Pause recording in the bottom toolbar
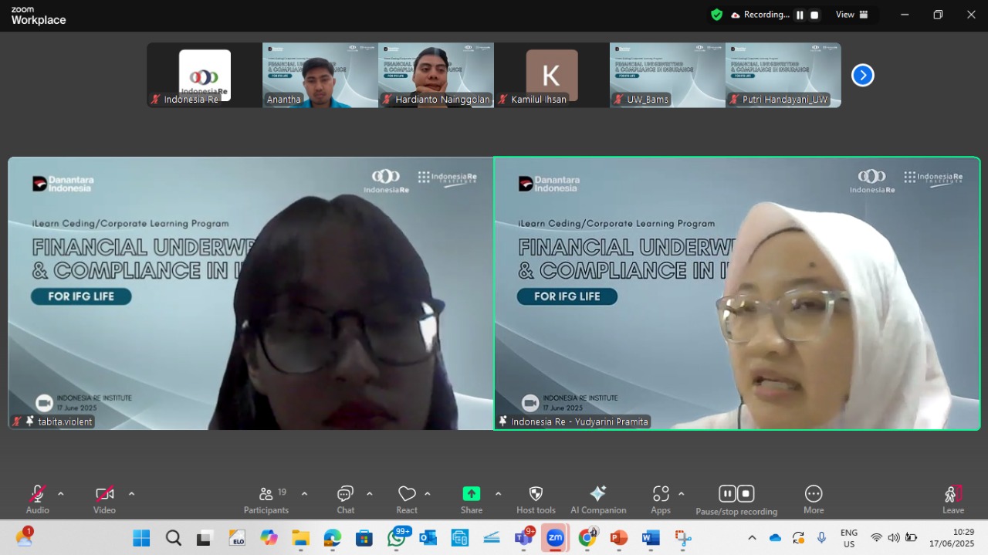The width and height of the screenshot is (988, 555). [x=727, y=494]
